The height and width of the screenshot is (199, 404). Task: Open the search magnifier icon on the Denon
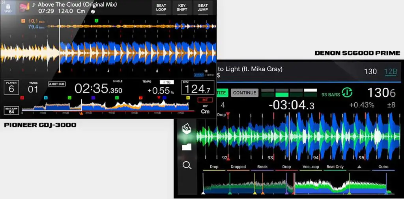pyautogui.click(x=187, y=165)
